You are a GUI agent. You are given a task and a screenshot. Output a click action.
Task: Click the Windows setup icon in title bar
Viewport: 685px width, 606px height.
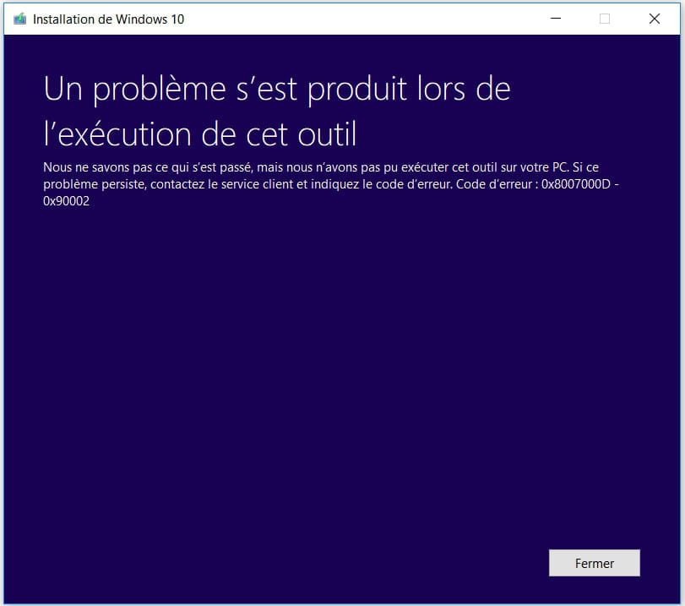click(19, 19)
